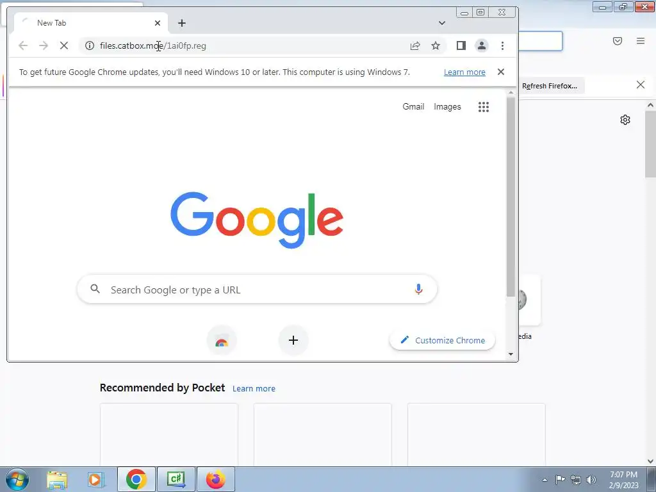Expand Chrome tab search chevron
Image resolution: width=656 pixels, height=492 pixels.
[442, 23]
